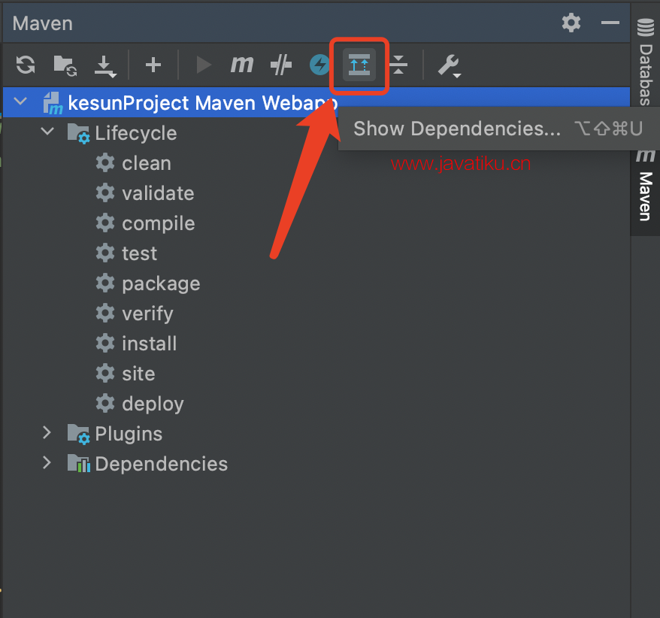The width and height of the screenshot is (660, 618).
Task: Click the Maven panel title
Action: click(x=43, y=23)
